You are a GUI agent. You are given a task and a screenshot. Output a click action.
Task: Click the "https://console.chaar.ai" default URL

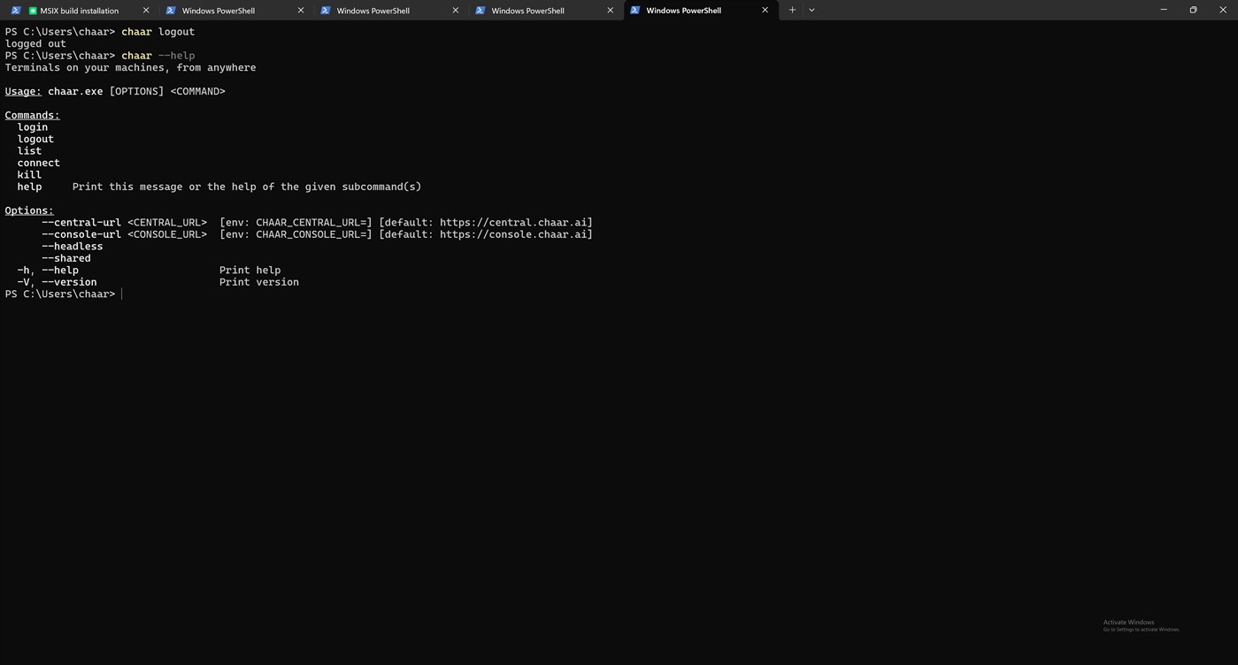513,234
